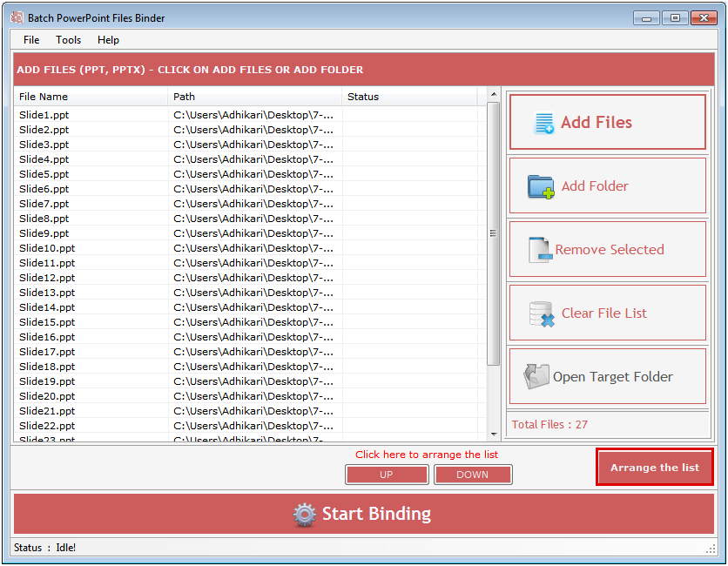Select Slide13.ppt in the file list
The height and width of the screenshot is (566, 728).
click(x=47, y=293)
